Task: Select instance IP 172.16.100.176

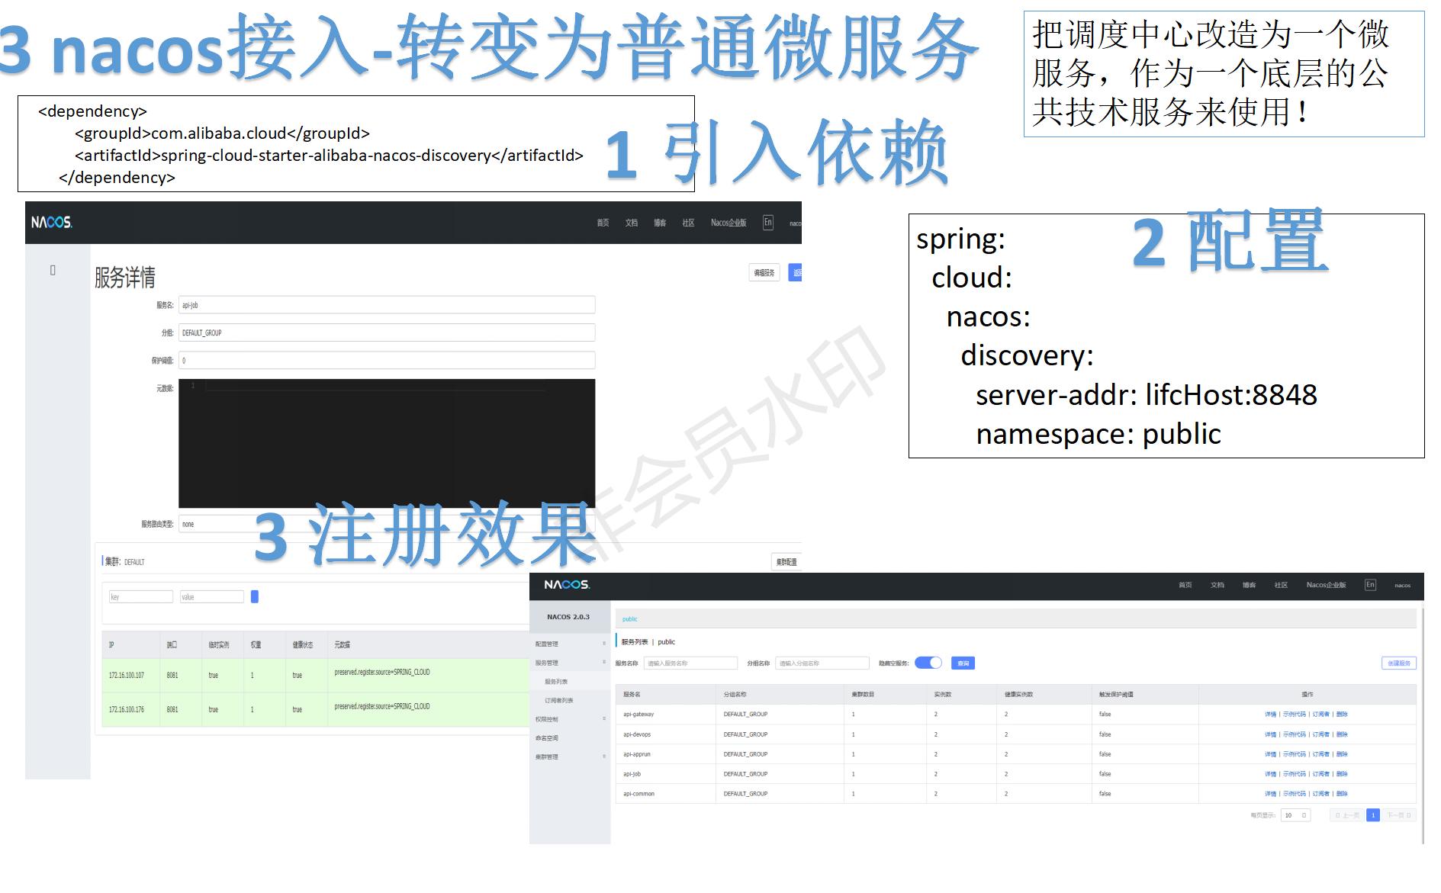Action: tap(127, 709)
